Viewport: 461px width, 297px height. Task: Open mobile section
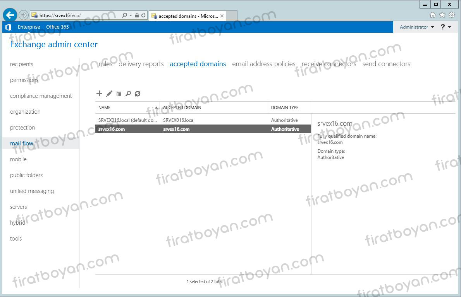point(18,159)
